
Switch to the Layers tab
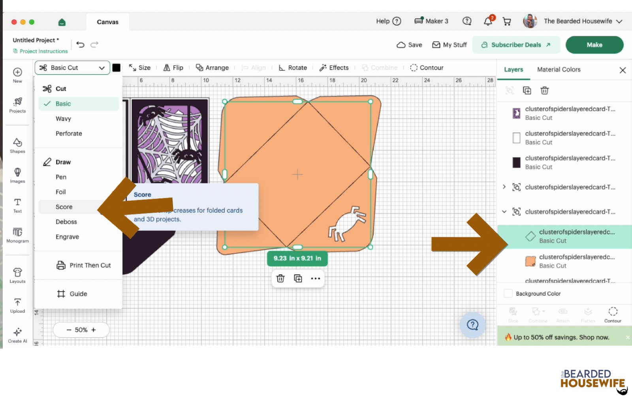[513, 70]
